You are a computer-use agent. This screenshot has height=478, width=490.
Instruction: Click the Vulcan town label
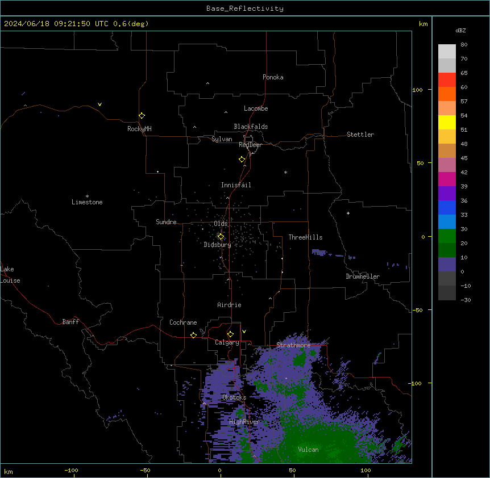tap(308, 450)
